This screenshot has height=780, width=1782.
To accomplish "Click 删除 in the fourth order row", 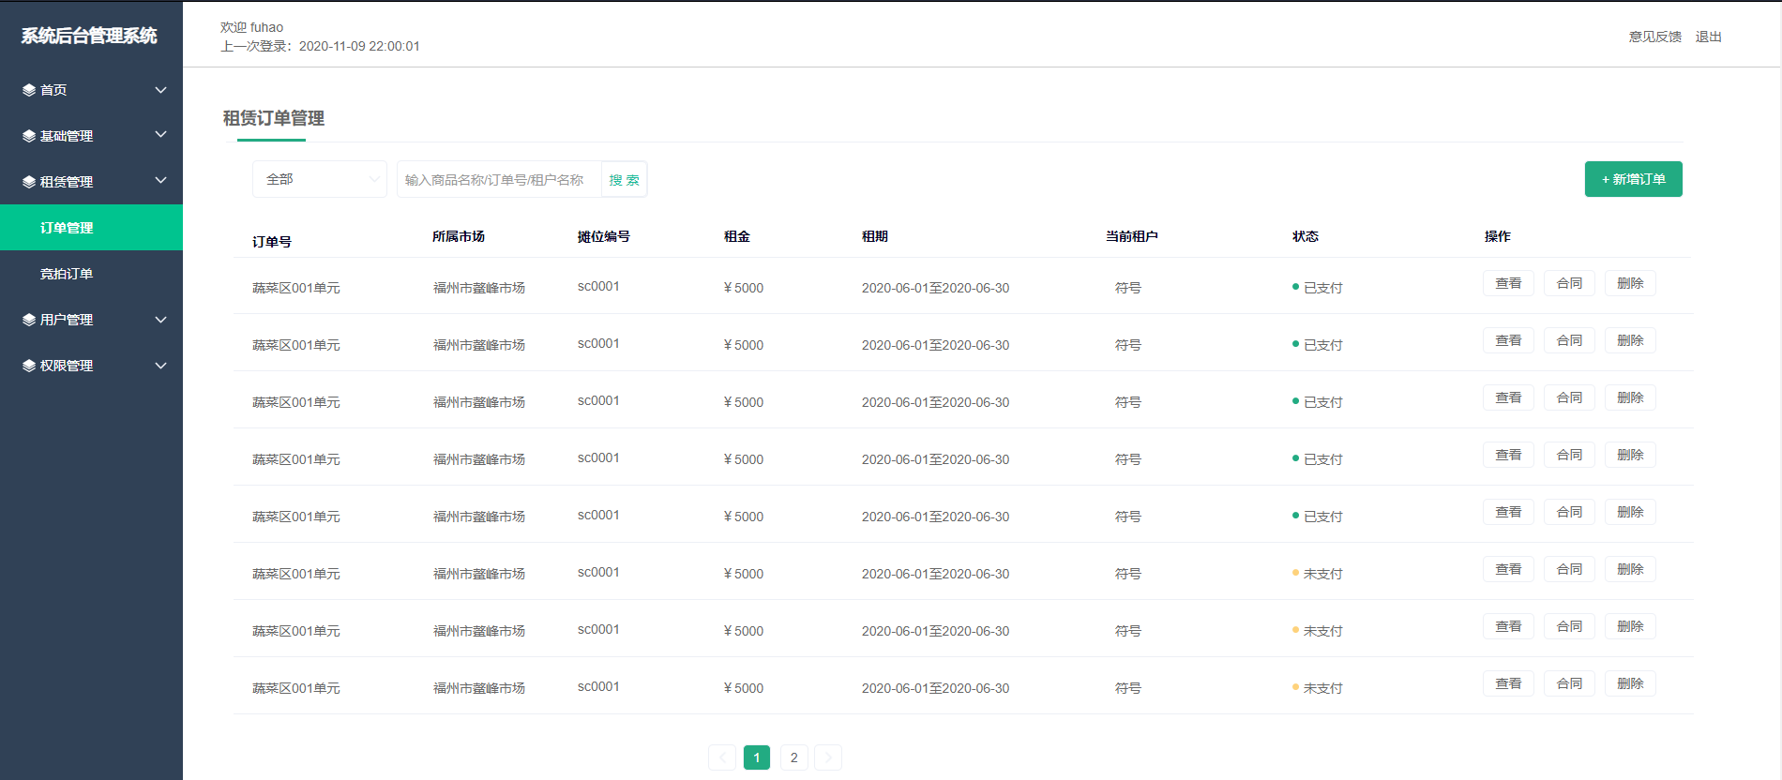I will coord(1630,455).
